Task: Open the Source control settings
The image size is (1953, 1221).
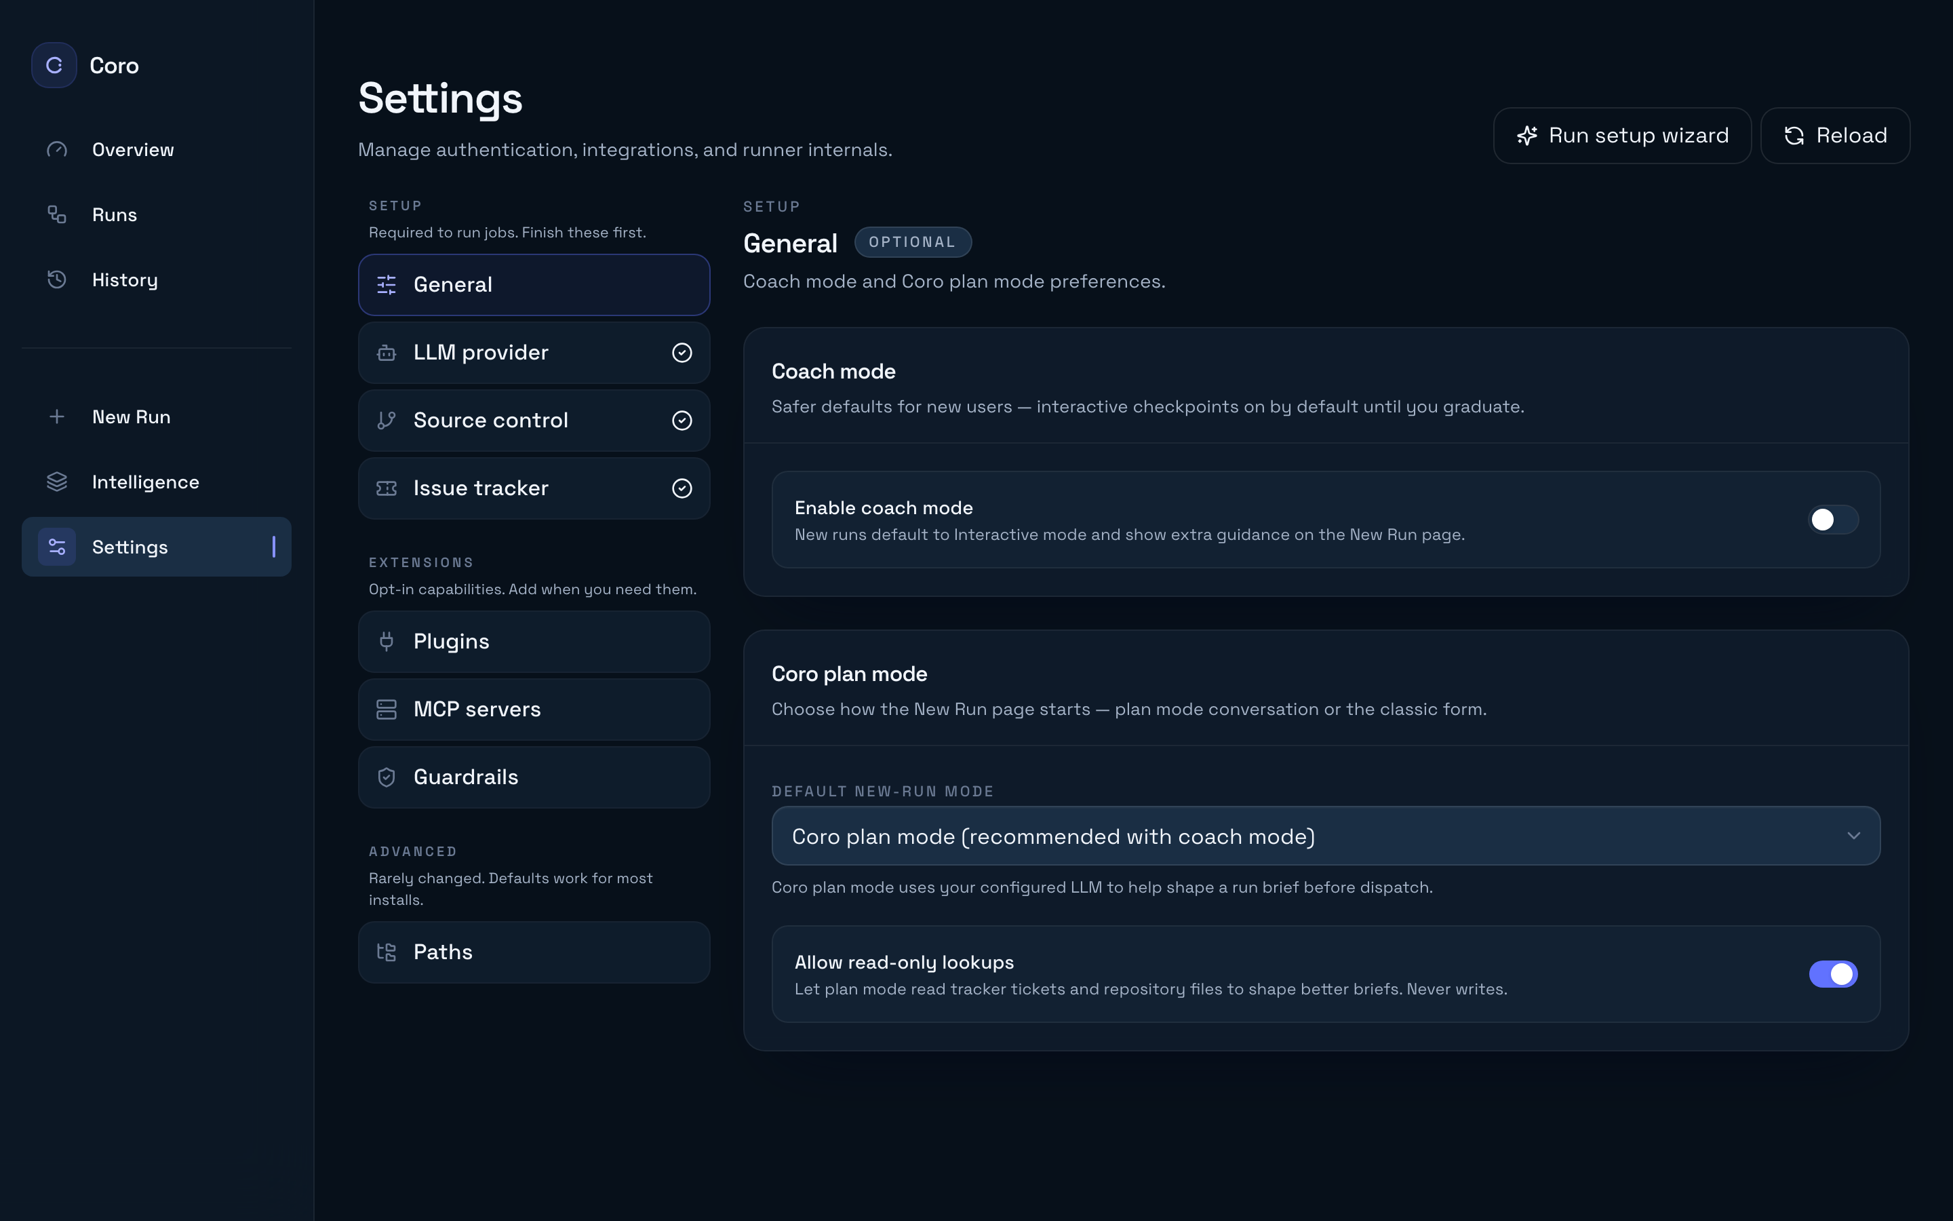Action: 534,420
